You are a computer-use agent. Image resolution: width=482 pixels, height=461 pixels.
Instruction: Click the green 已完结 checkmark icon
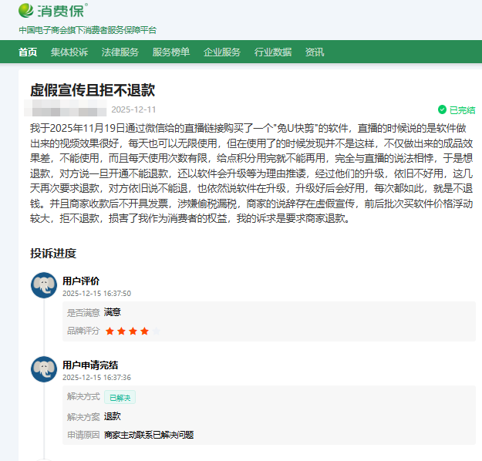pyautogui.click(x=442, y=110)
